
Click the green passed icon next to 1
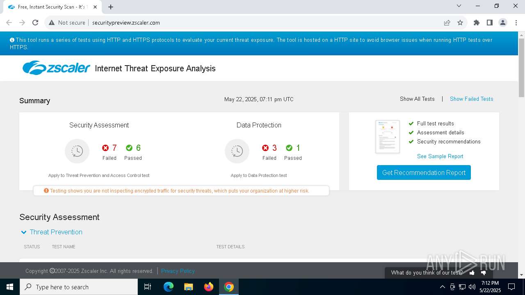(289, 148)
